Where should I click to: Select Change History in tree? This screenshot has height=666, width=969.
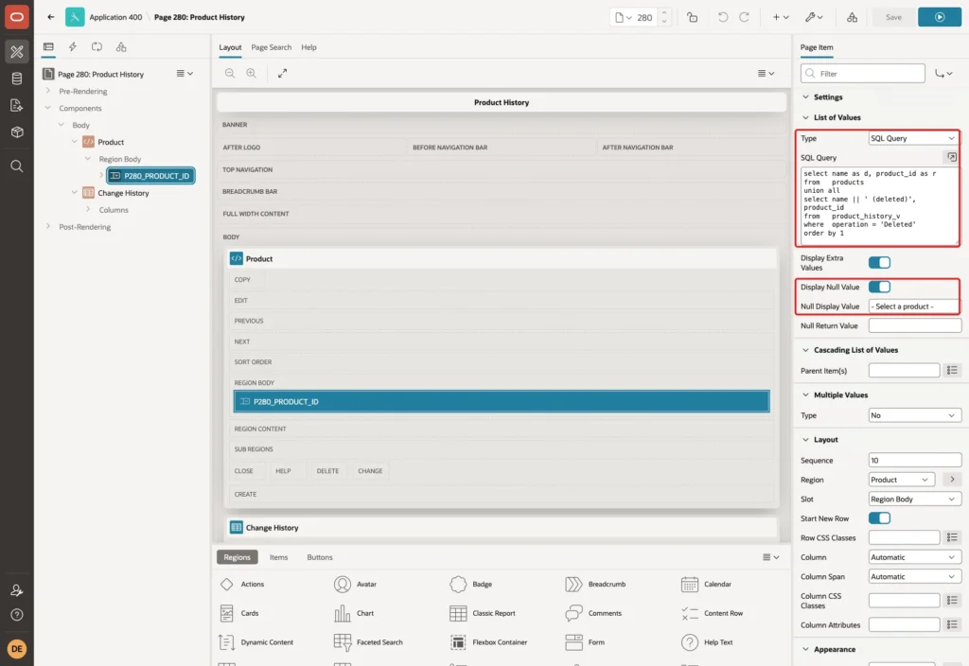[123, 193]
